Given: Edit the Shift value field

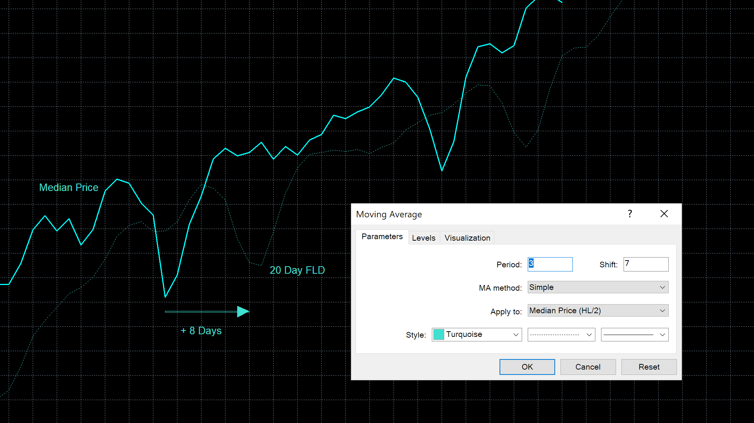Looking at the screenshot, I should click(645, 264).
